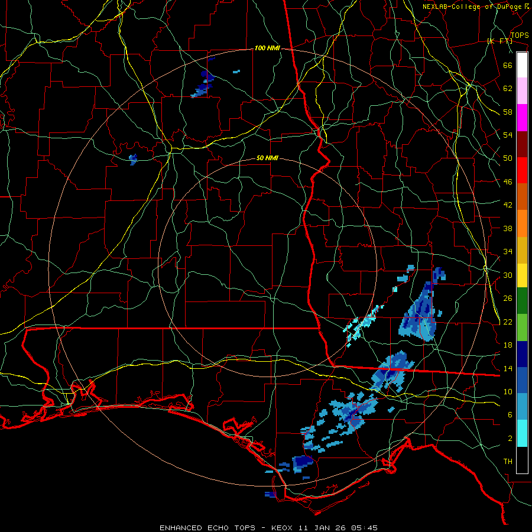This screenshot has width=532, height=532.
Task: Click the "34" scale label
Action: coord(508,252)
